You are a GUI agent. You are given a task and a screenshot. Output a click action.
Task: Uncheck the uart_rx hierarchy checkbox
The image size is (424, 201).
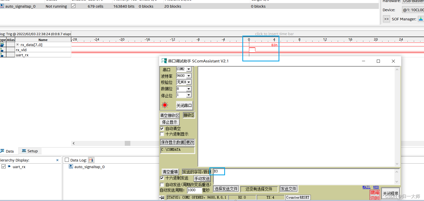tap(4, 166)
